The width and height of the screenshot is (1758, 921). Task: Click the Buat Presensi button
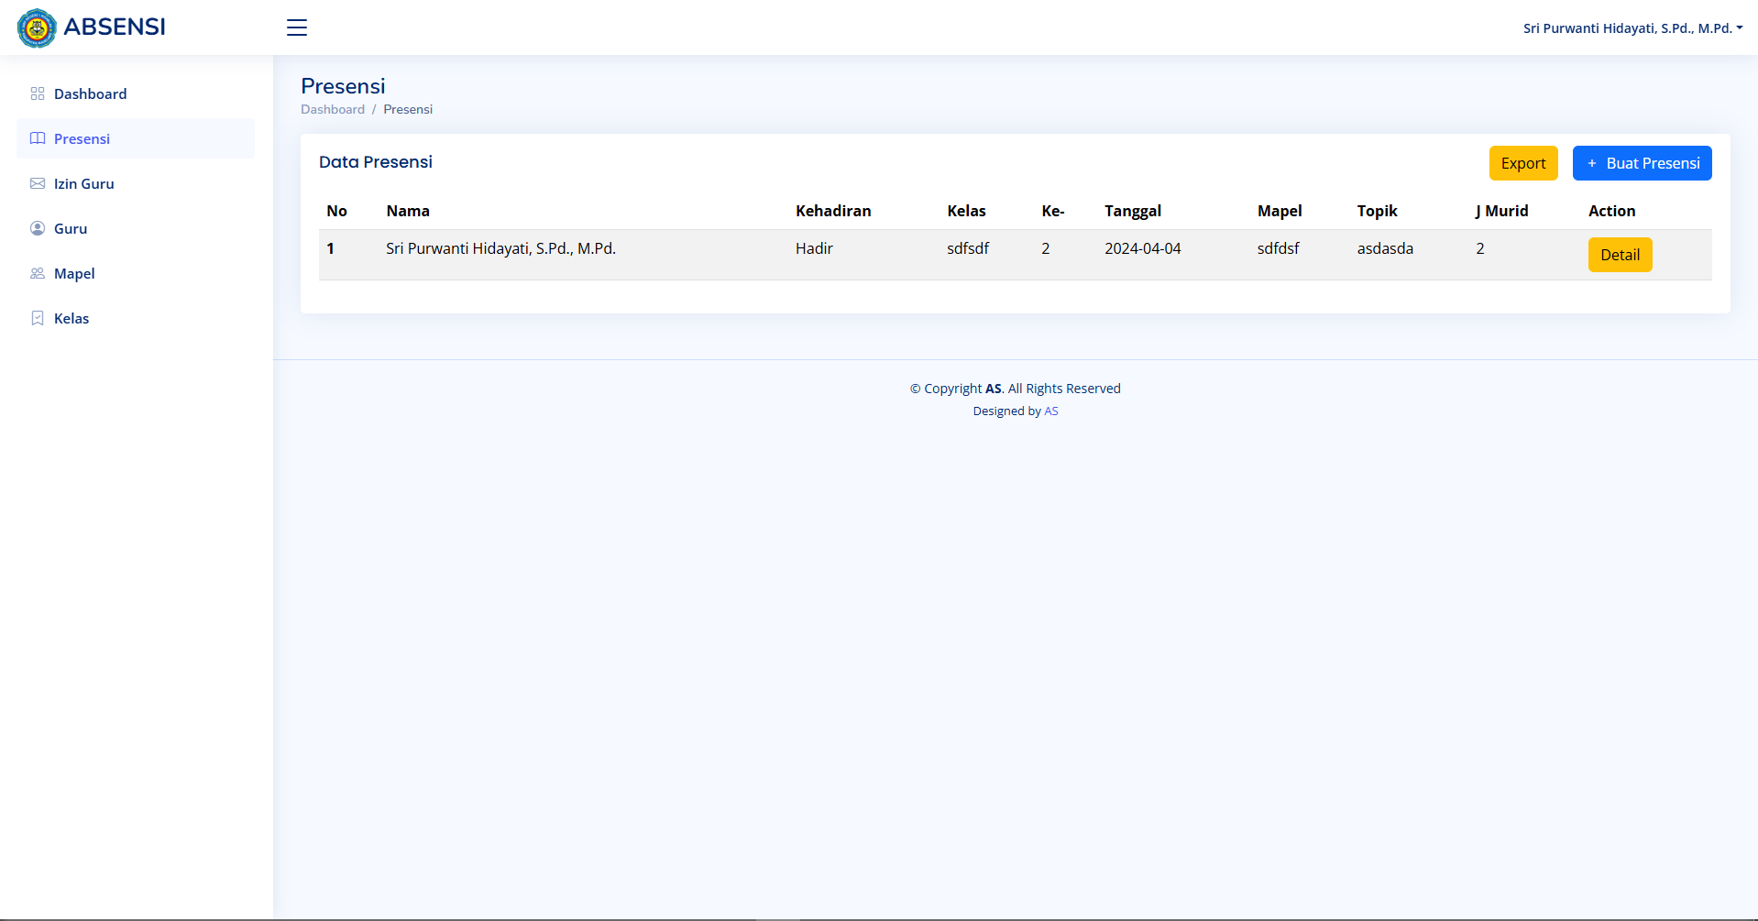(1642, 163)
